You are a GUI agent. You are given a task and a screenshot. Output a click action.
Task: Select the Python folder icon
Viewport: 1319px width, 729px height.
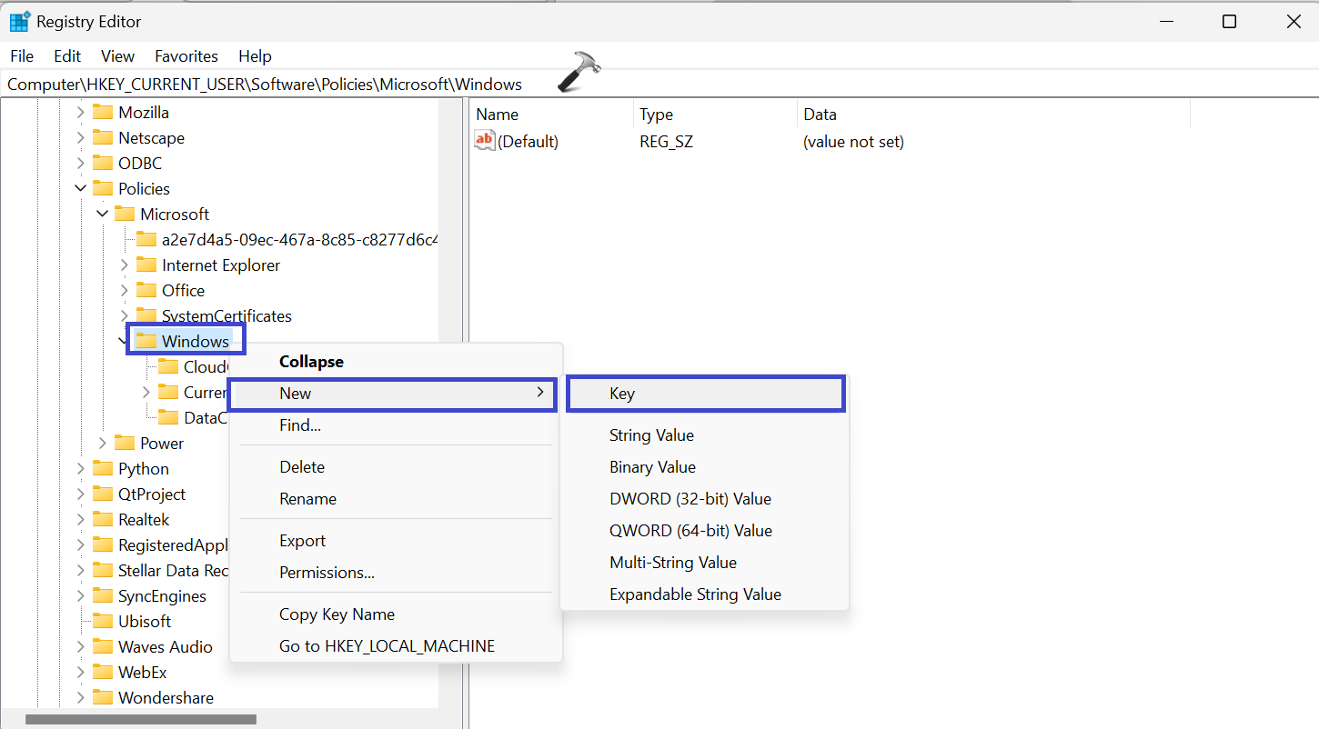(103, 469)
